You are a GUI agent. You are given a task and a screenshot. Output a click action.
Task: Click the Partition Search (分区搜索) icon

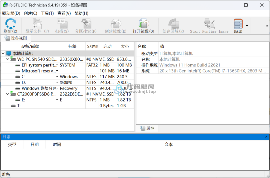86,24
